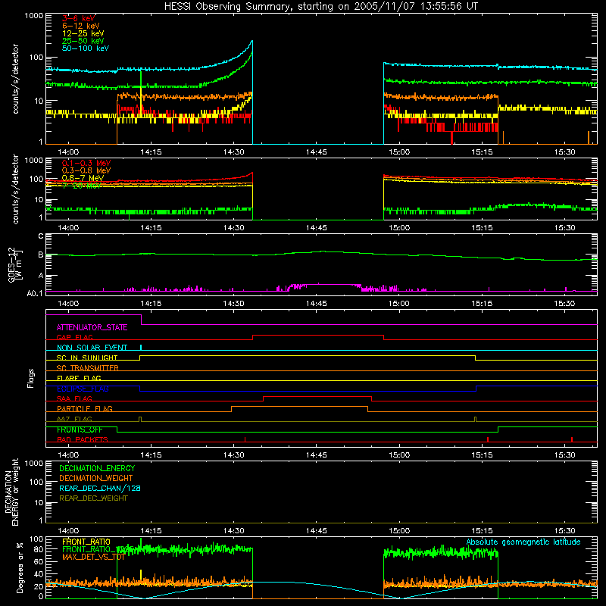The image size is (606, 606).
Task: Click the vertical Flags axis title
Action: [31, 378]
